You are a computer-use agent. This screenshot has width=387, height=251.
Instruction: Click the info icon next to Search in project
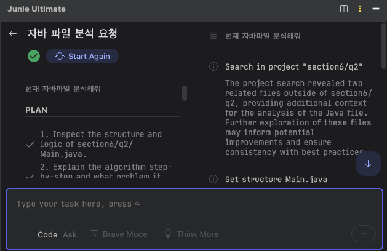tap(213, 66)
